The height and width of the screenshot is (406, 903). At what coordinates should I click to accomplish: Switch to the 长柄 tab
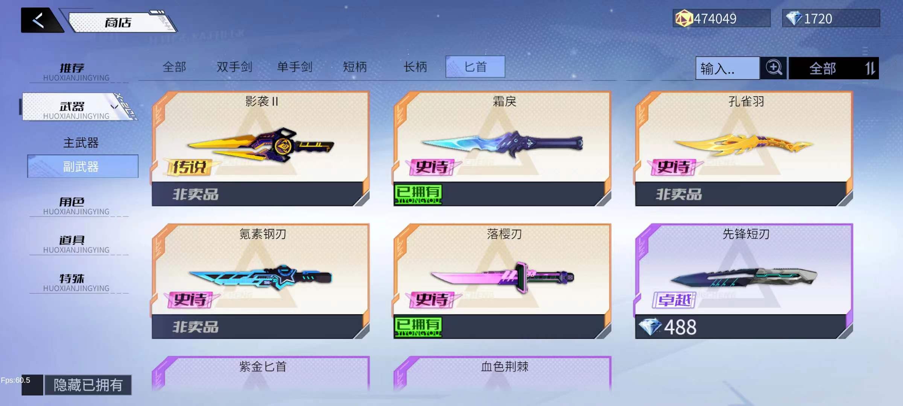coord(415,67)
